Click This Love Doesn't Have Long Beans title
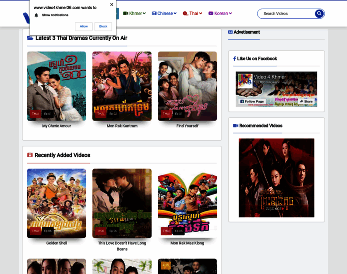Image resolution: width=347 pixels, height=274 pixels. coord(122,246)
